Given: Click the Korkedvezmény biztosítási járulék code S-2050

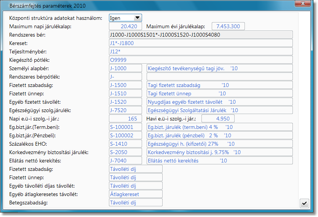Looking at the screenshot, I should (125, 152).
